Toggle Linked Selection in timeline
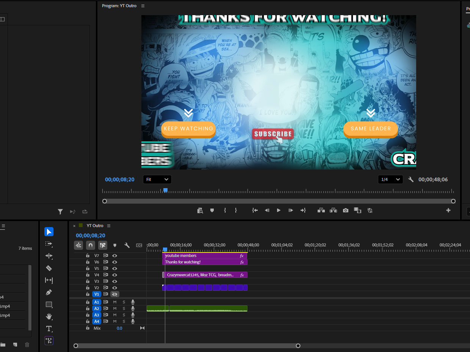470x352 pixels. [103, 245]
